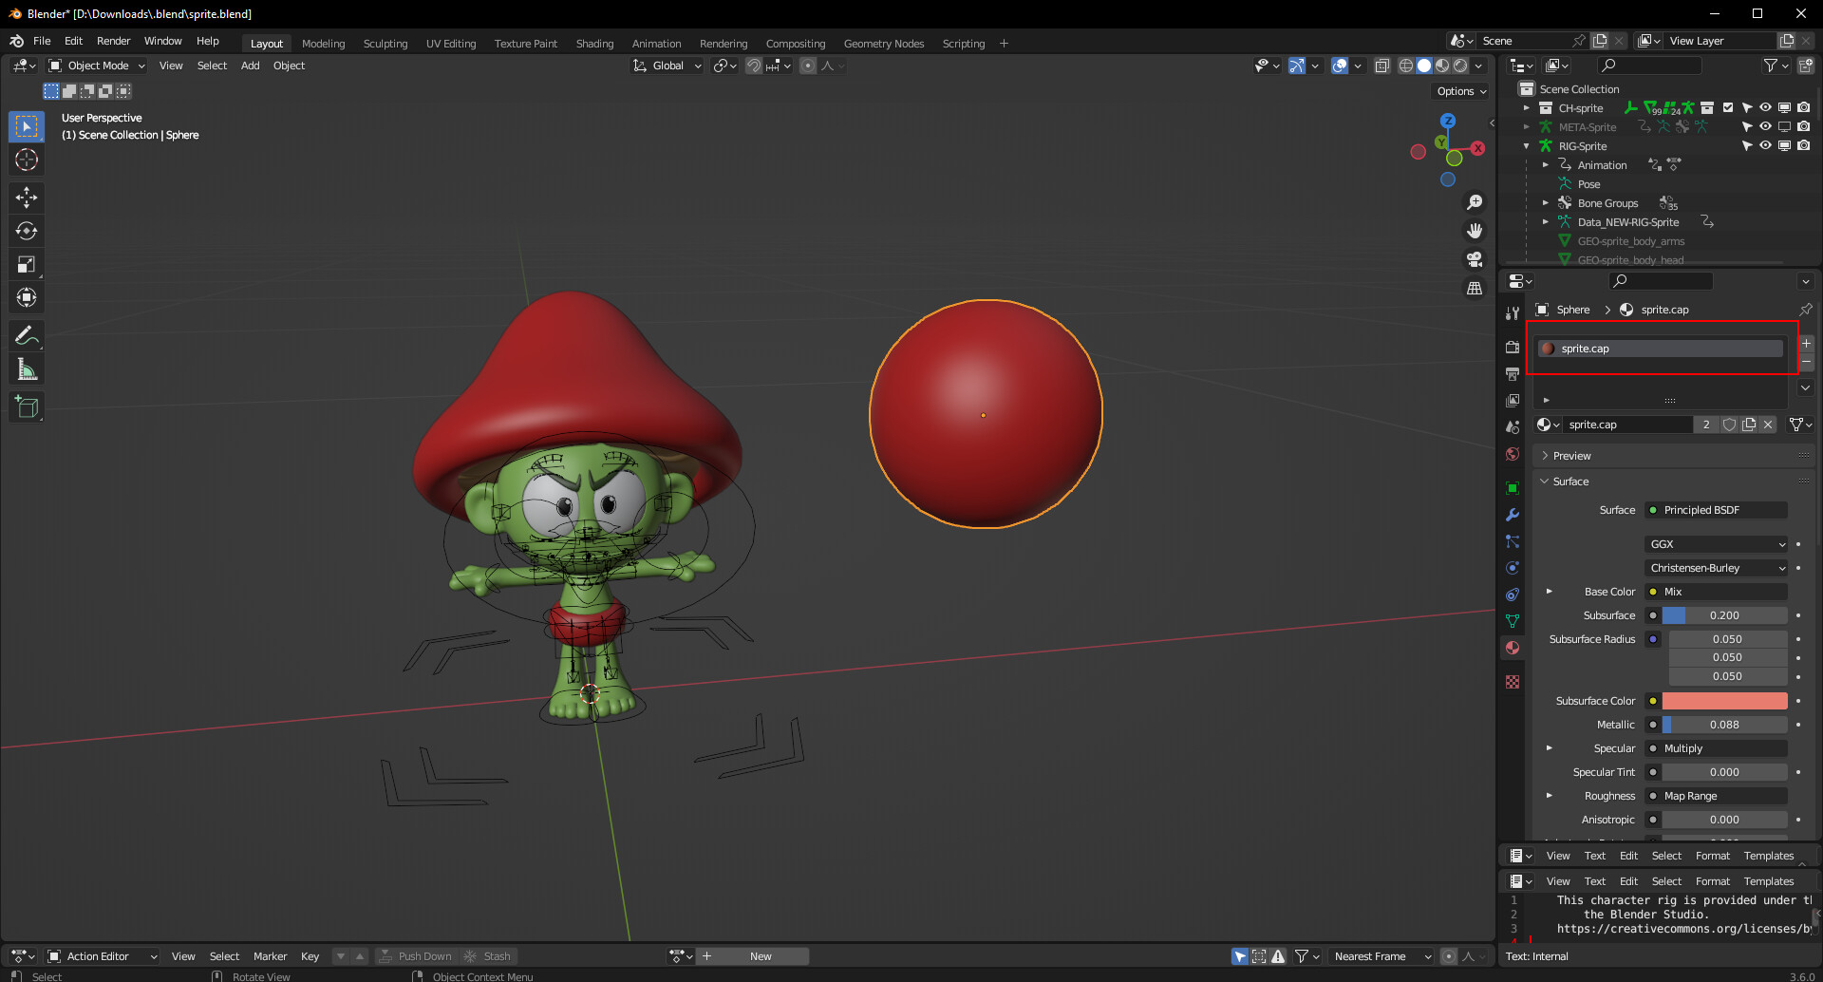Click New action button

761,956
